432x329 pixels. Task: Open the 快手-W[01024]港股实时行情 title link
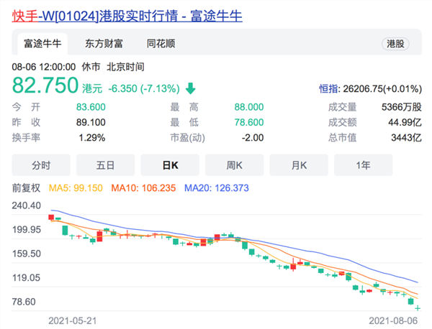127,16
